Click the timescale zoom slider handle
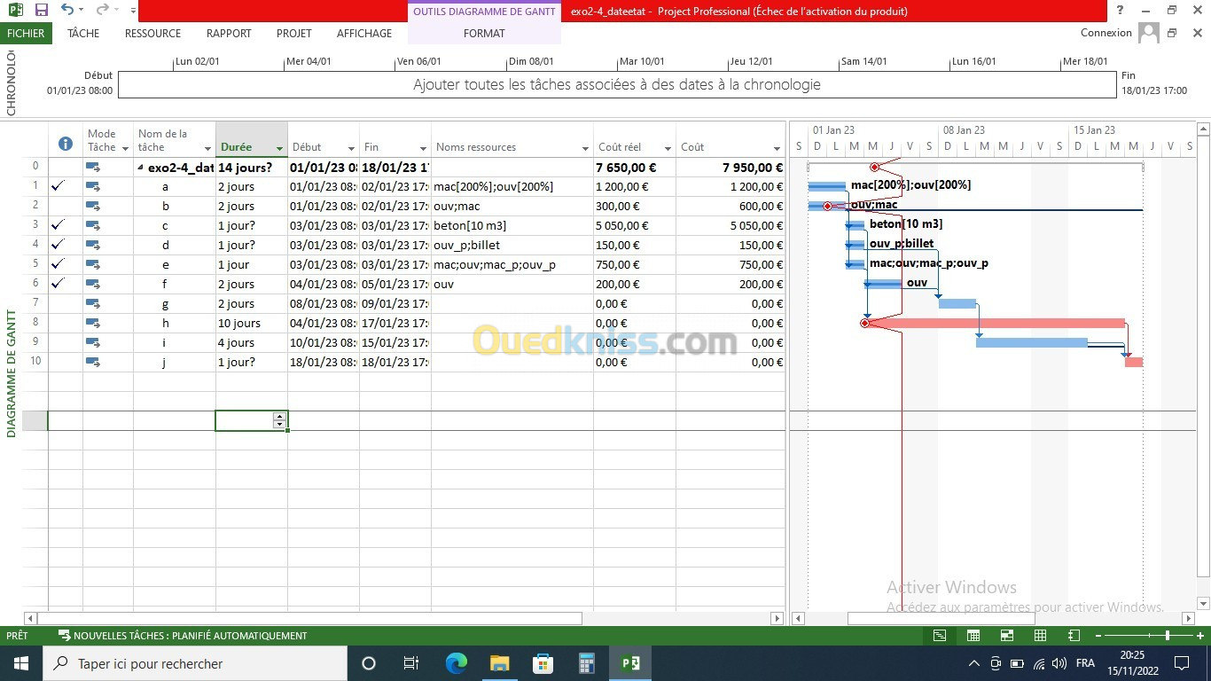 tap(1167, 636)
